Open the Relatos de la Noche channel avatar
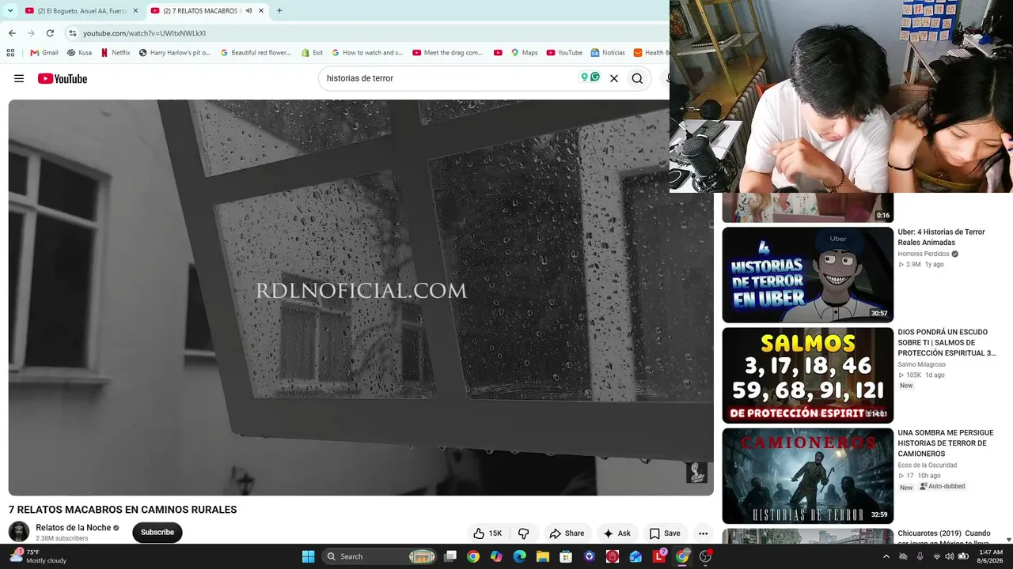 pyautogui.click(x=19, y=532)
